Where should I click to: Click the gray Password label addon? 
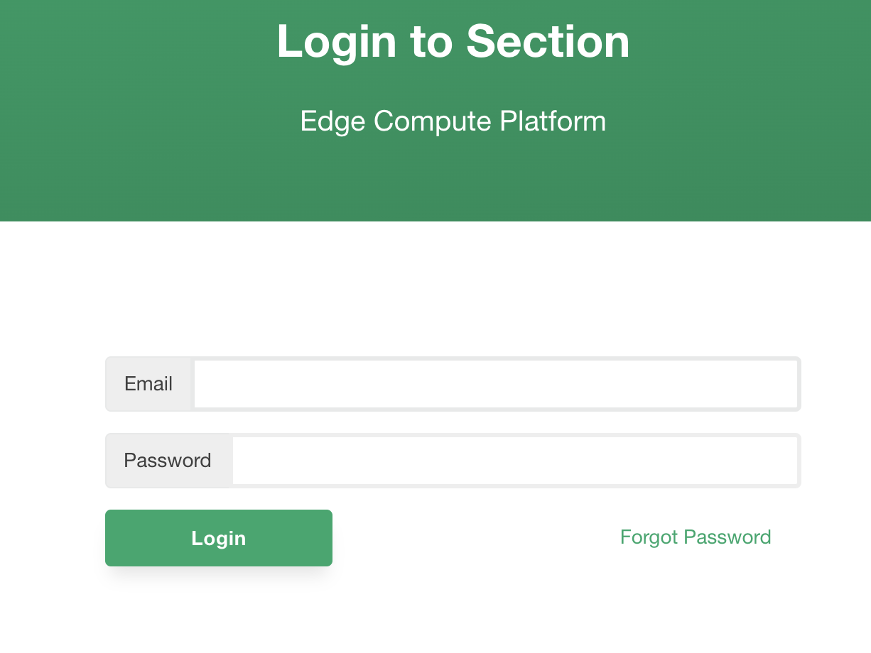[x=168, y=461]
